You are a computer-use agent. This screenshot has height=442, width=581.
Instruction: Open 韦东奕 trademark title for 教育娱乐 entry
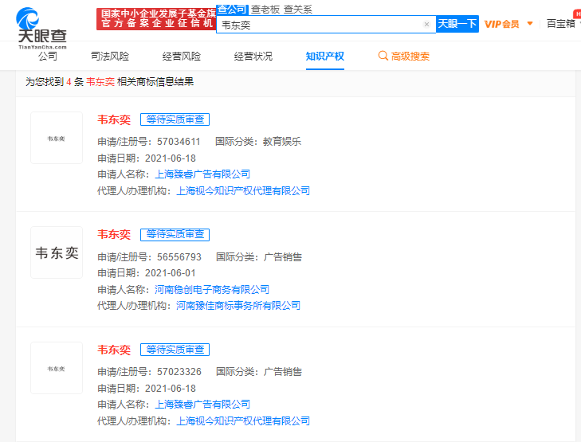coord(114,119)
